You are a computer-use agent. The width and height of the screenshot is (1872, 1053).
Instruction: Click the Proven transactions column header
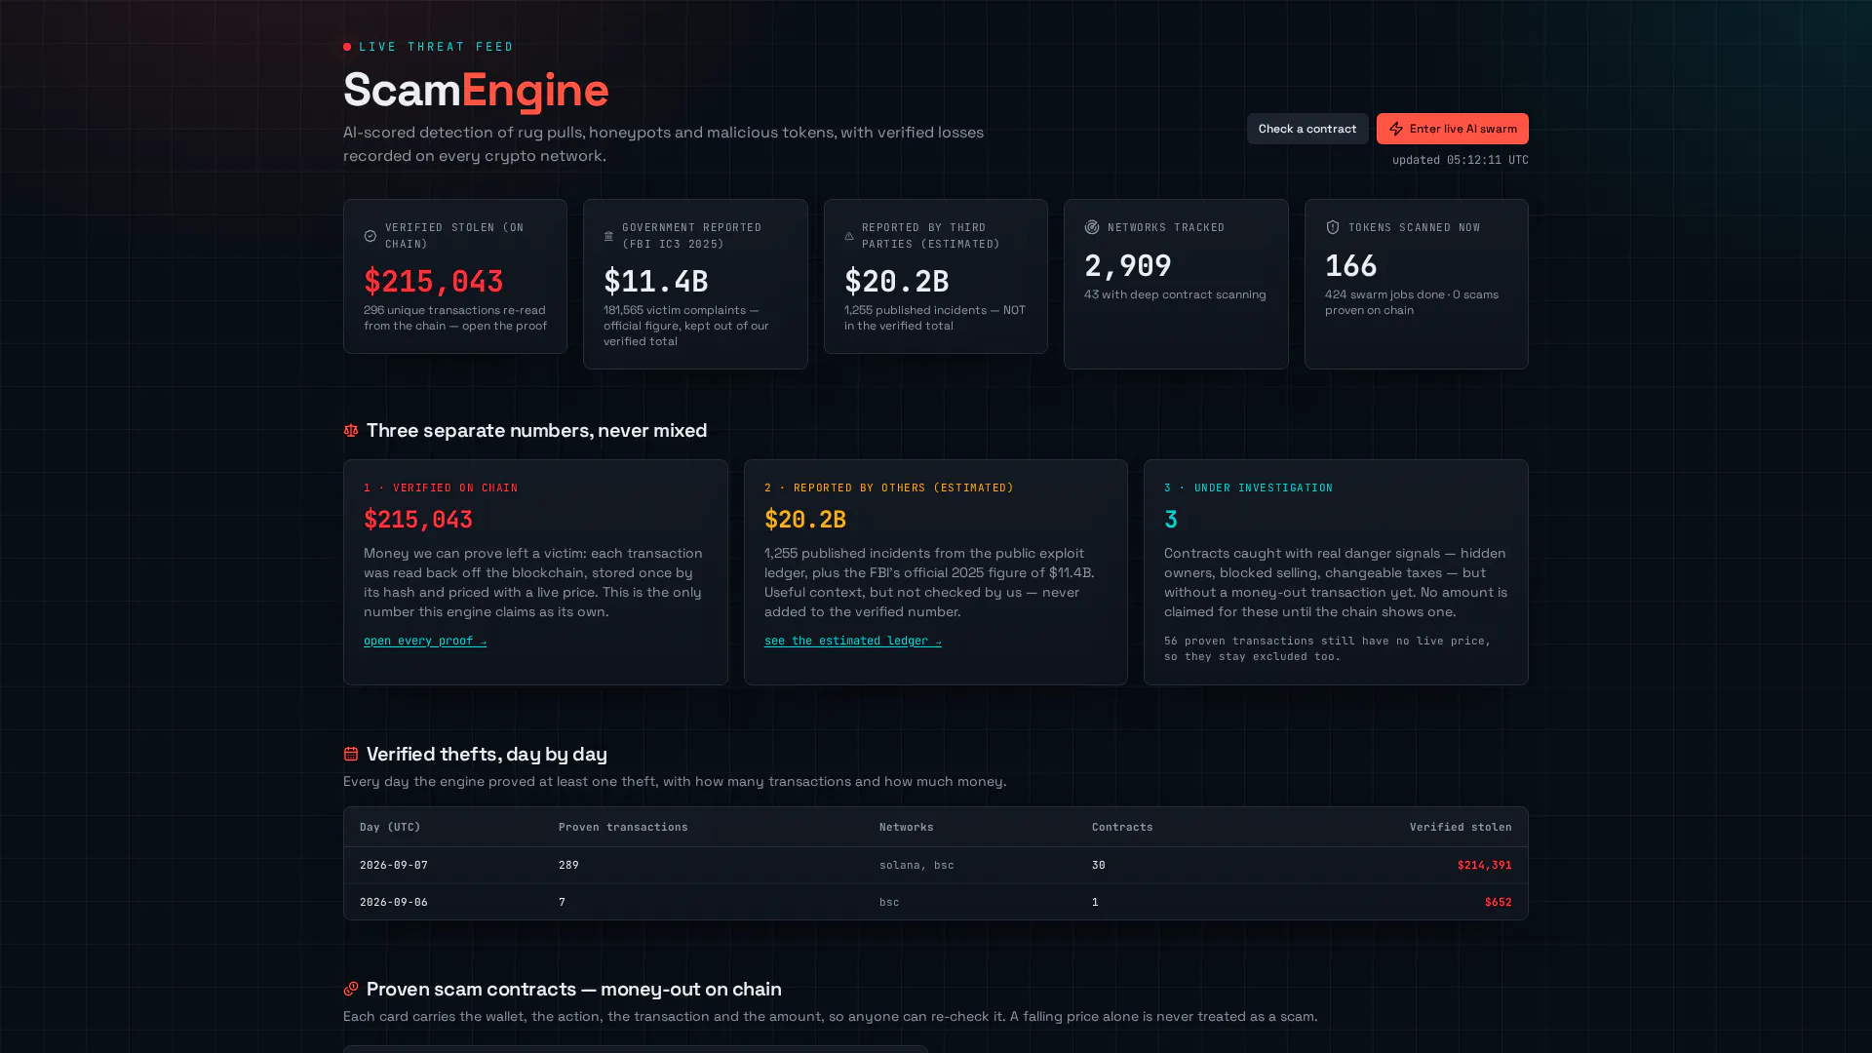623,827
